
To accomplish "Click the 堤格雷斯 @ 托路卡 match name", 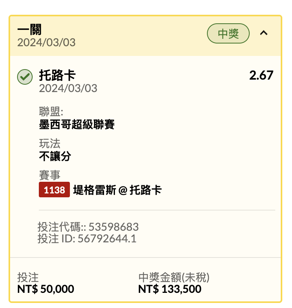I will click(x=117, y=190).
